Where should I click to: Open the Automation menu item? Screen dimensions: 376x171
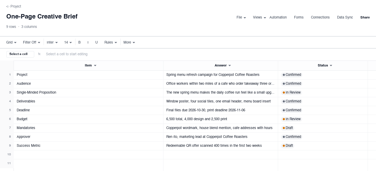(278, 17)
